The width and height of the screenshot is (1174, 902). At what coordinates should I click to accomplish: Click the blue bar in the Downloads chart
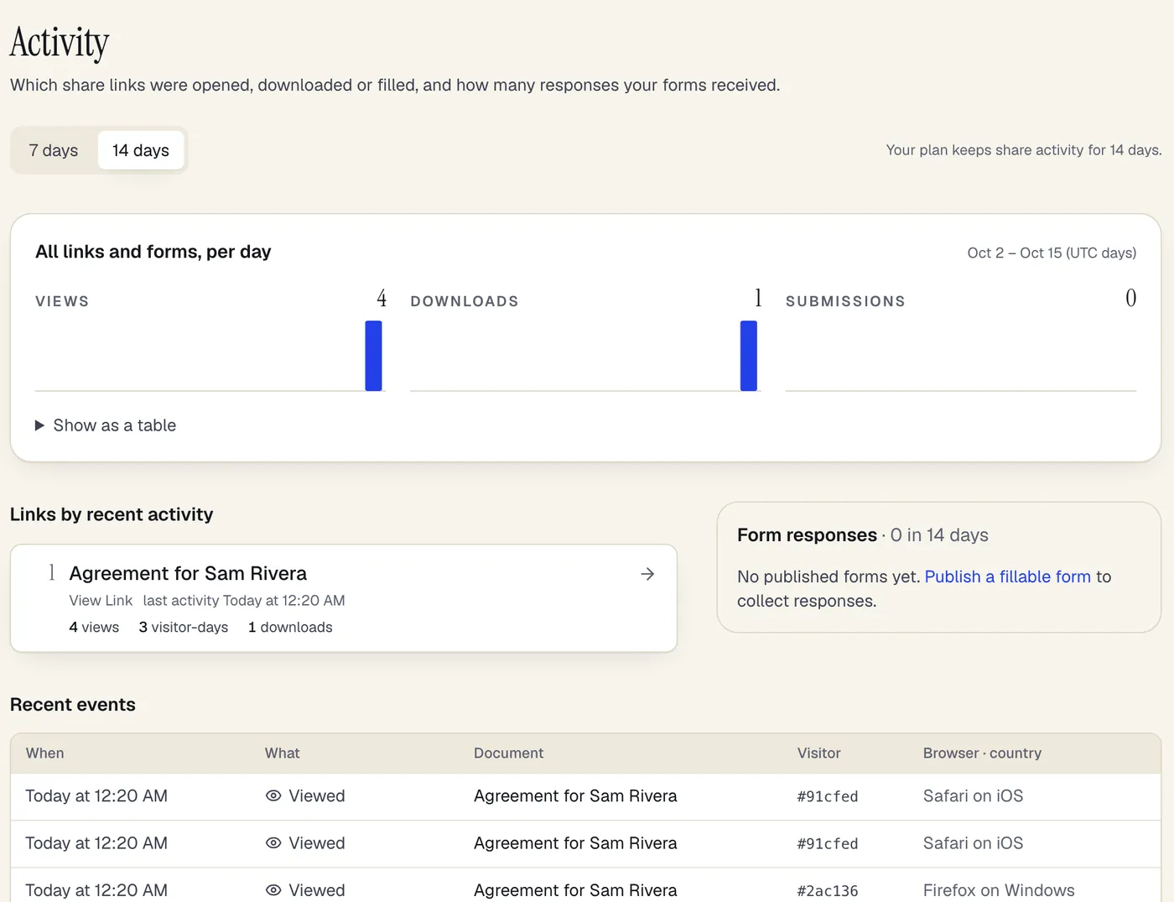coord(749,356)
